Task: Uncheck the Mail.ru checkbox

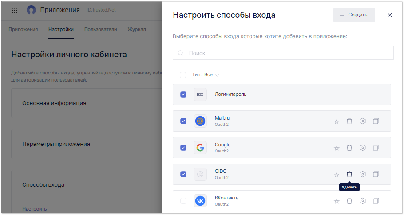Action: point(183,121)
